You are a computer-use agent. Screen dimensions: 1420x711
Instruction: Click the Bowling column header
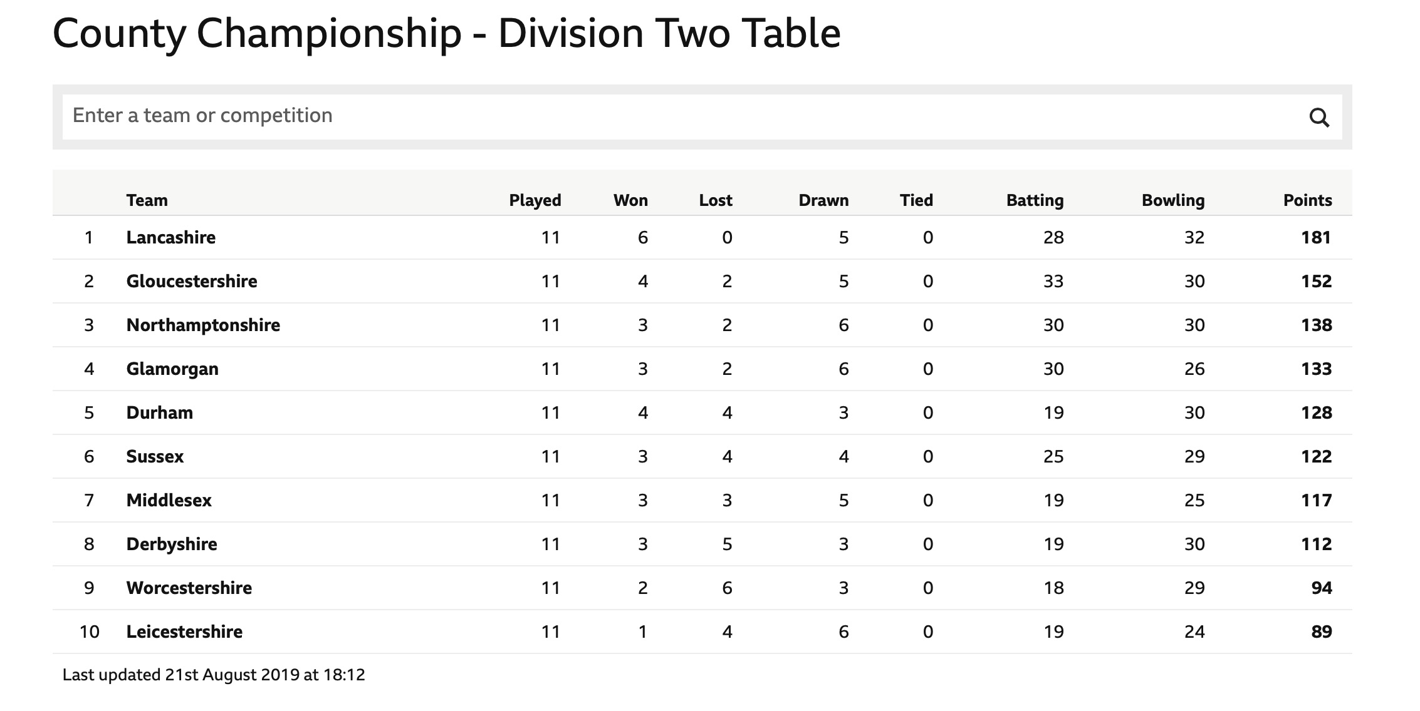coord(1173,200)
